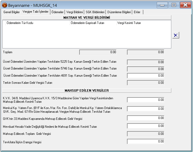Image resolution: width=194 pixels, height=153 pixels.
Task: Go to the Vergi Bildirimi tab
Action: pyautogui.click(x=75, y=12)
